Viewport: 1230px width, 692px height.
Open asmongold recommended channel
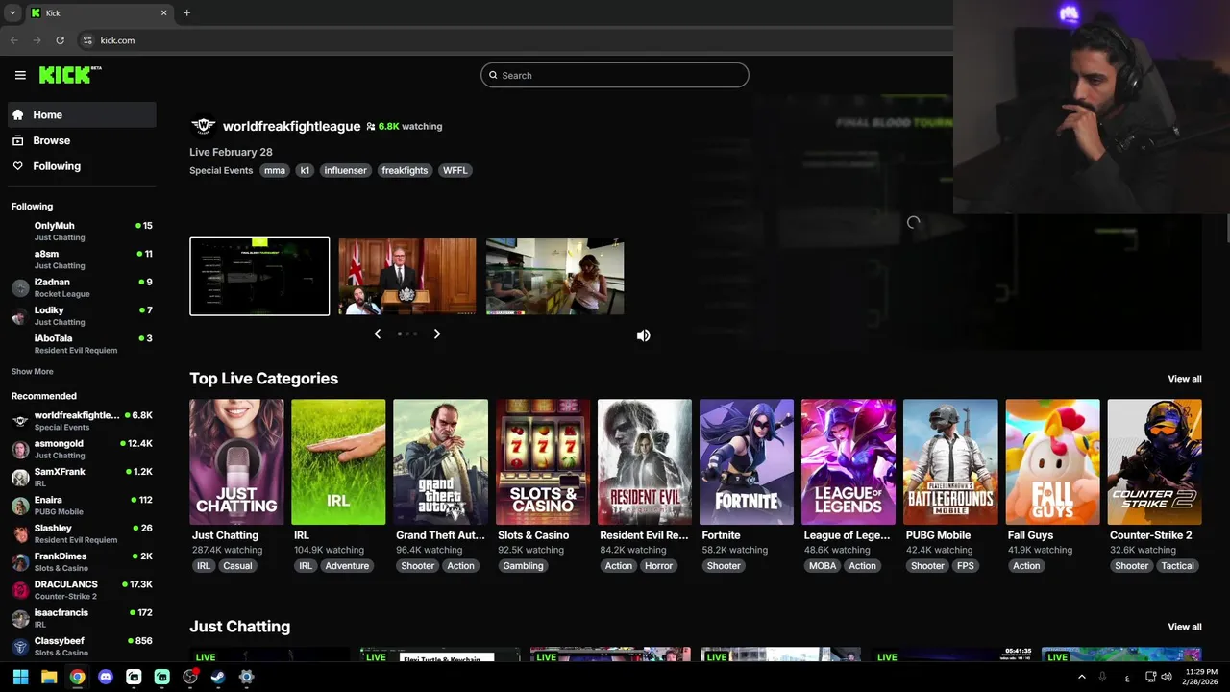coord(82,449)
